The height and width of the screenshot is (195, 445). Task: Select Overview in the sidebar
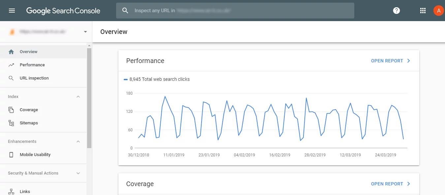click(x=28, y=51)
